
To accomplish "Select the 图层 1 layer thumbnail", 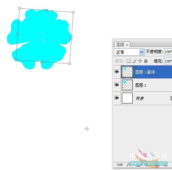I will coord(127,85).
